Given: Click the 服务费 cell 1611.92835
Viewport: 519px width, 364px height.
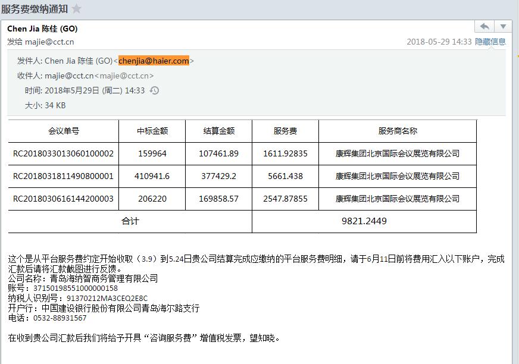Looking at the screenshot, I should [x=285, y=153].
